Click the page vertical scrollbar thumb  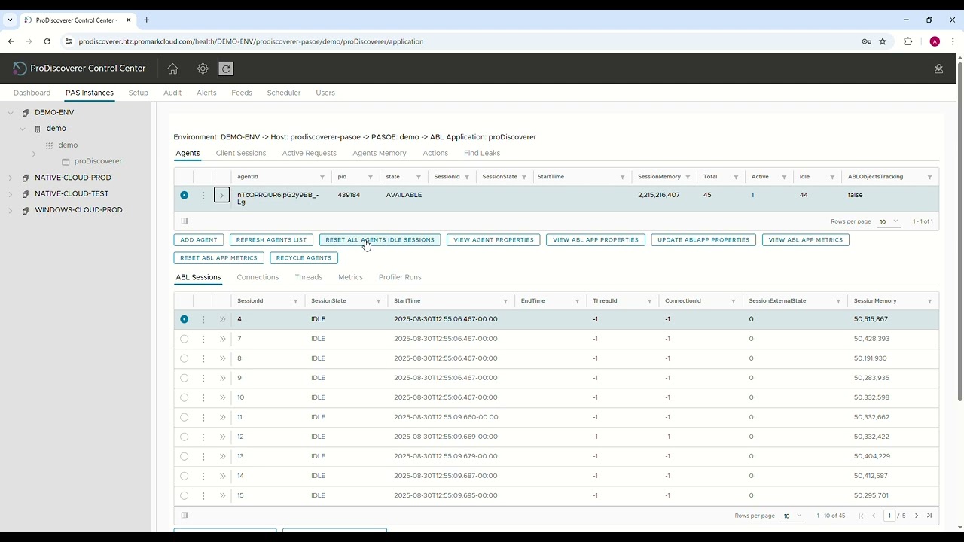[959, 233]
